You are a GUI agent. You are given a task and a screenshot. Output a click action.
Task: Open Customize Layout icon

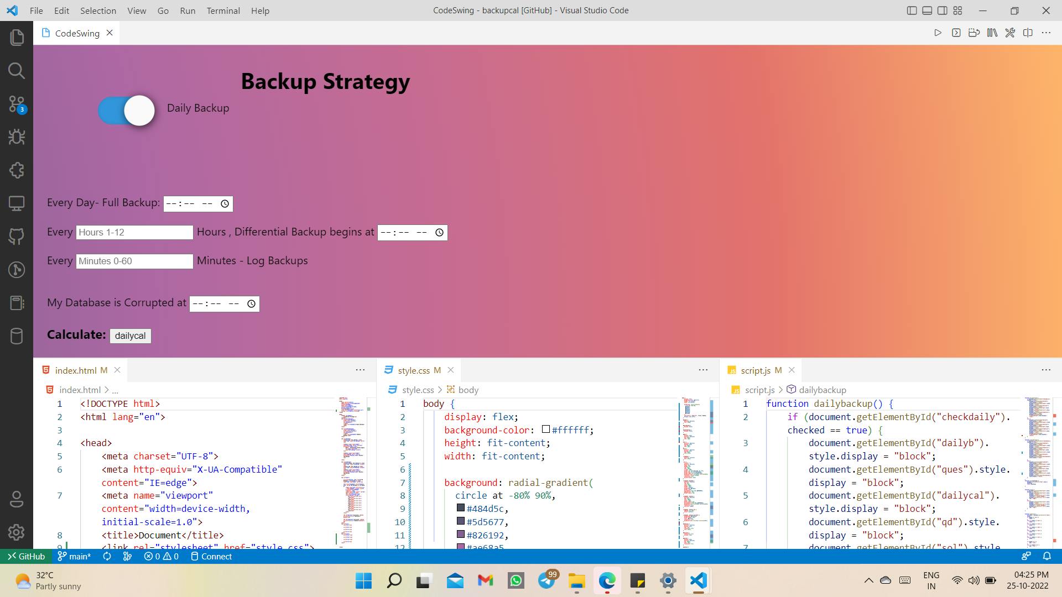(x=958, y=11)
